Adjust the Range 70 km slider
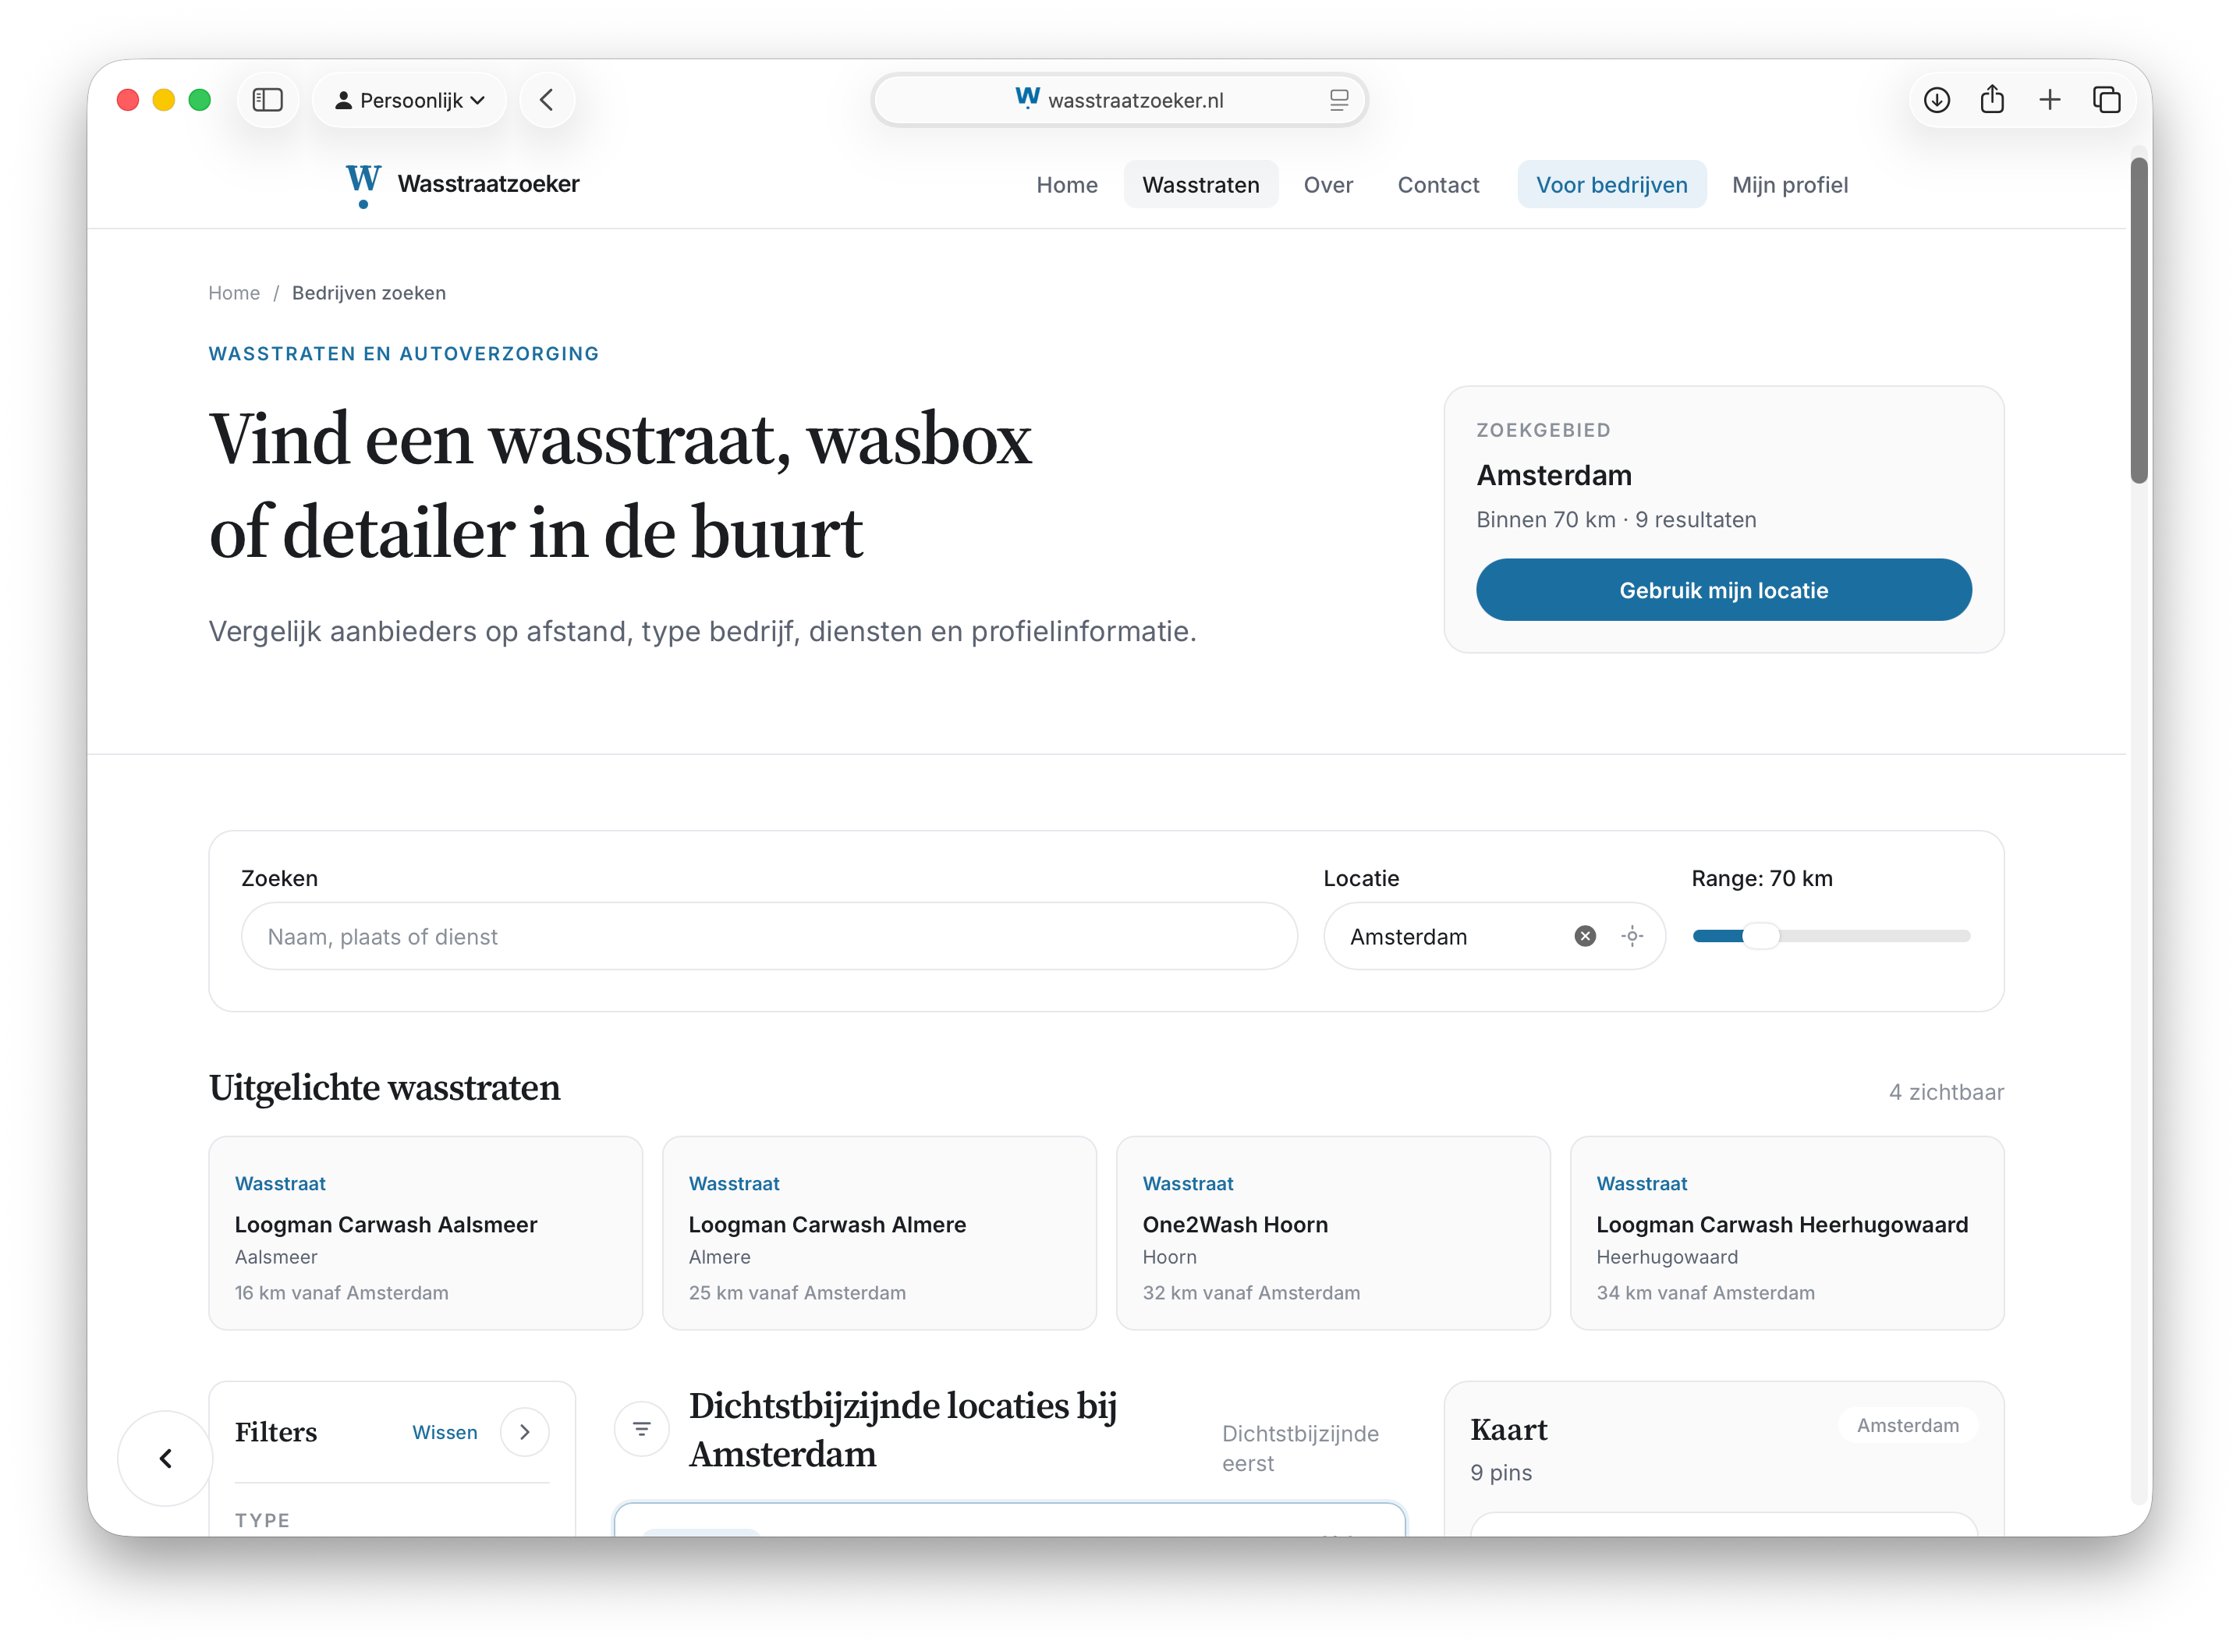The width and height of the screenshot is (2240, 1652). [x=1831, y=936]
